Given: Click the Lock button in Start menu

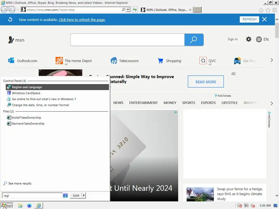Looking at the screenshot, I should pos(76,195).
